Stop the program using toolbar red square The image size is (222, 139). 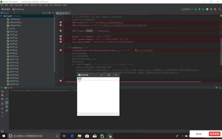[215, 9]
